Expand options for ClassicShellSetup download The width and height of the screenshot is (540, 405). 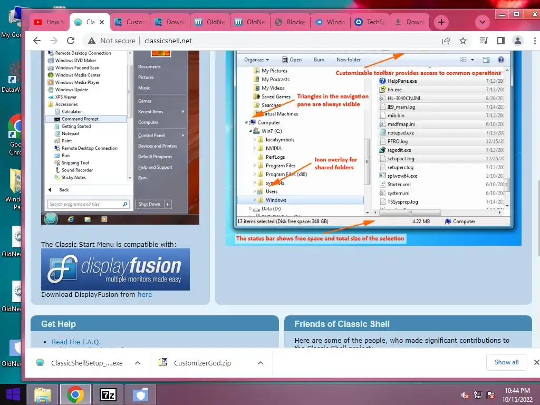click(x=138, y=363)
